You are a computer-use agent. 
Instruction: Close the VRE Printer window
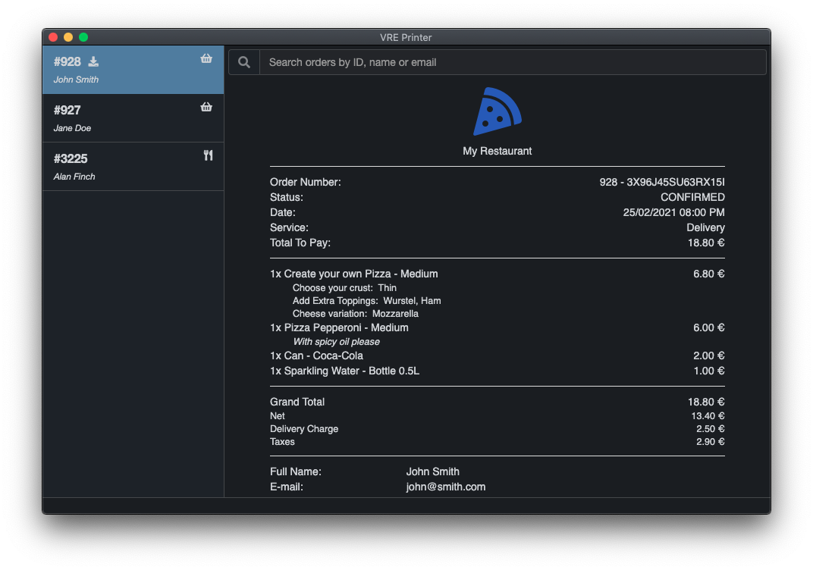[53, 37]
